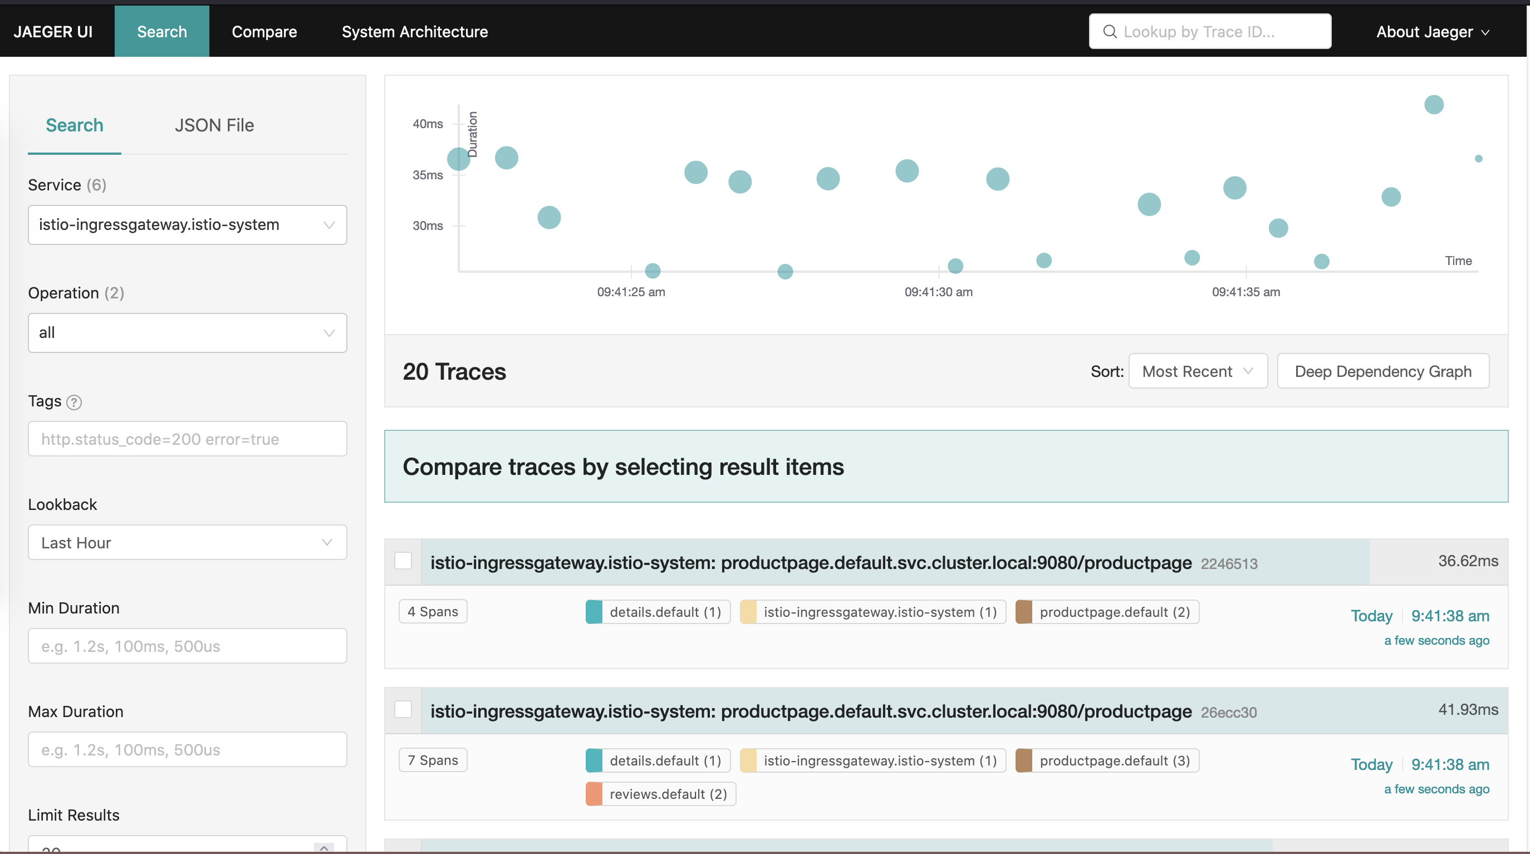1530x854 pixels.
Task: Click the Limit Results stepper up arrow
Action: click(x=323, y=847)
